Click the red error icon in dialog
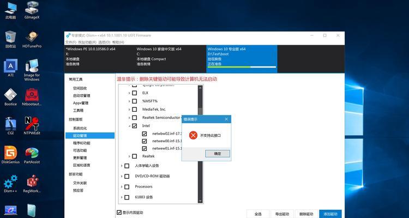 click(193, 135)
